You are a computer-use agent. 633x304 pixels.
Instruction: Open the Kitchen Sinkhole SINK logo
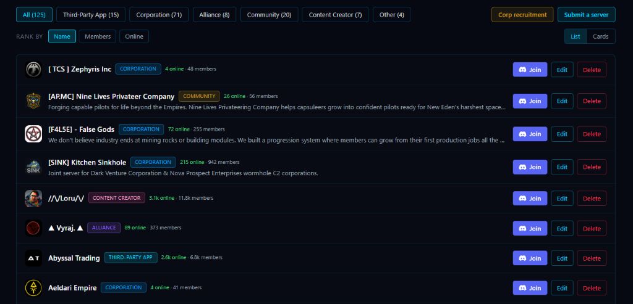coord(33,167)
